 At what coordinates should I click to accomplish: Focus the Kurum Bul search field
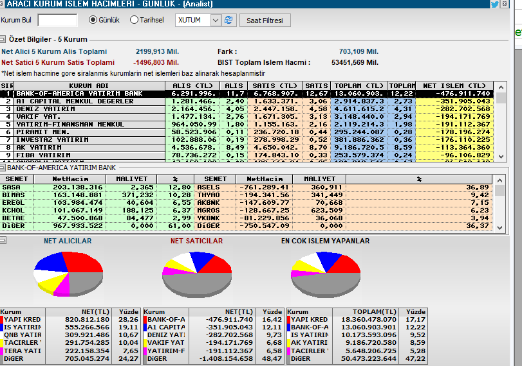click(x=57, y=20)
